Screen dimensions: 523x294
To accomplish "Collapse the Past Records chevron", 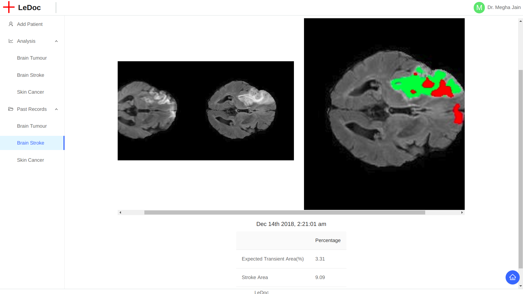I will click(56, 109).
